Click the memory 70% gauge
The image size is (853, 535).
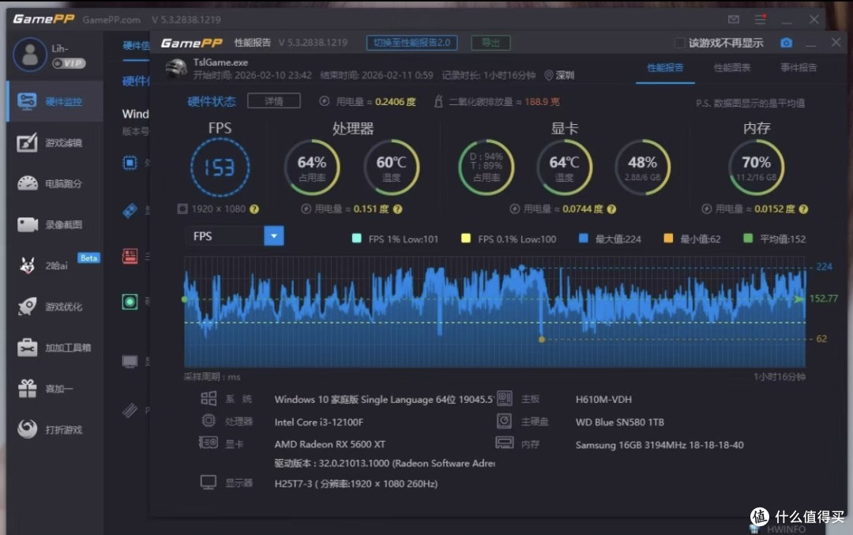pyautogui.click(x=756, y=168)
